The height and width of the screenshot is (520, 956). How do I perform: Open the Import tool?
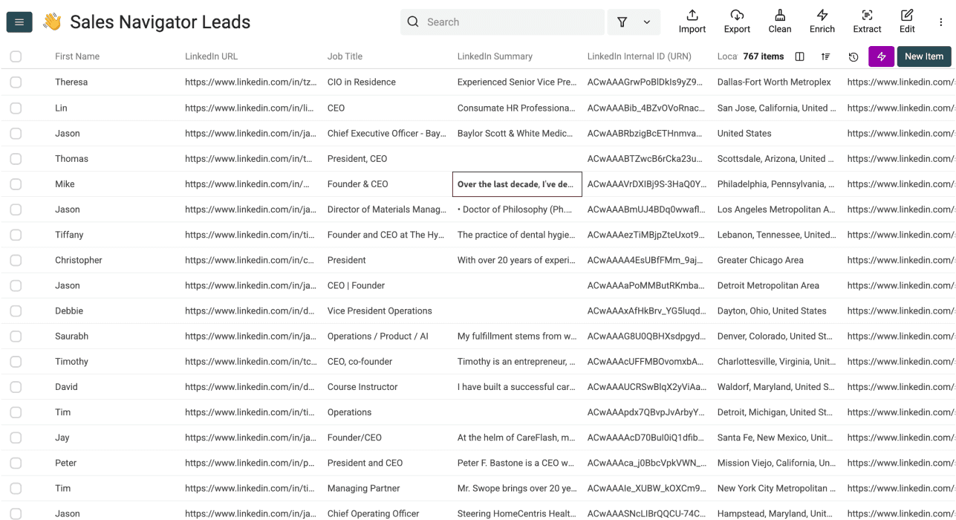692,21
